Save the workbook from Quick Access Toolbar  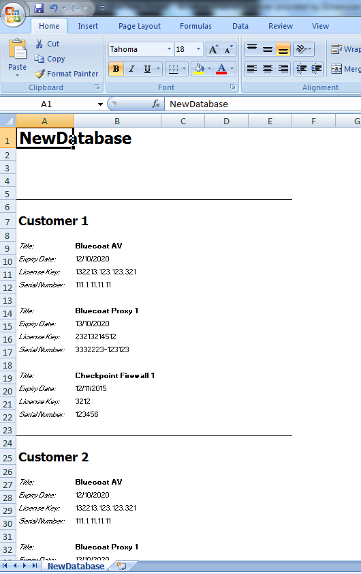39,8
